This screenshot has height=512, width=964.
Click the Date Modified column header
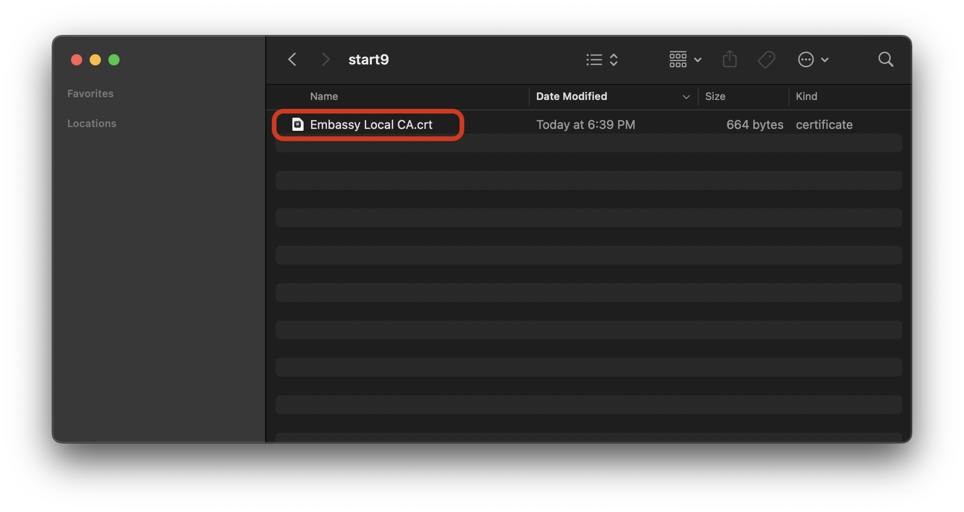pos(571,96)
